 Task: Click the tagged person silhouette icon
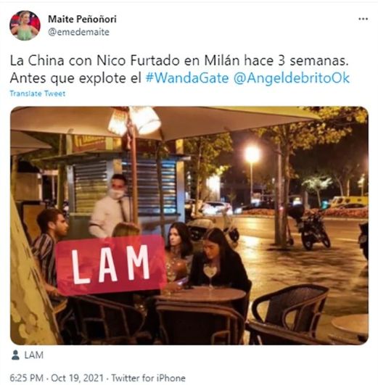pyautogui.click(x=15, y=355)
